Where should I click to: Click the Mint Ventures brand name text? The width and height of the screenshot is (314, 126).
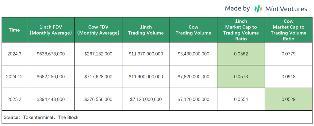click(x=286, y=9)
